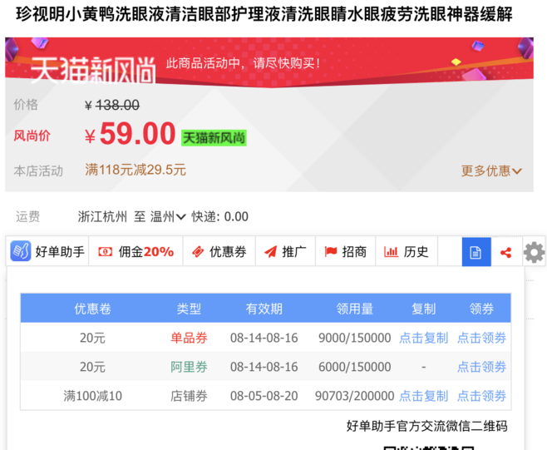Open the 佣金20% tab
The image size is (547, 450).
pyautogui.click(x=136, y=252)
